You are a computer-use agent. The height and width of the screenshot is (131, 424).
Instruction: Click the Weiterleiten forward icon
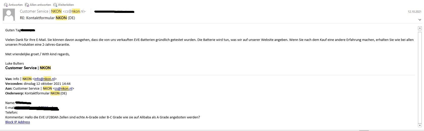point(55,5)
